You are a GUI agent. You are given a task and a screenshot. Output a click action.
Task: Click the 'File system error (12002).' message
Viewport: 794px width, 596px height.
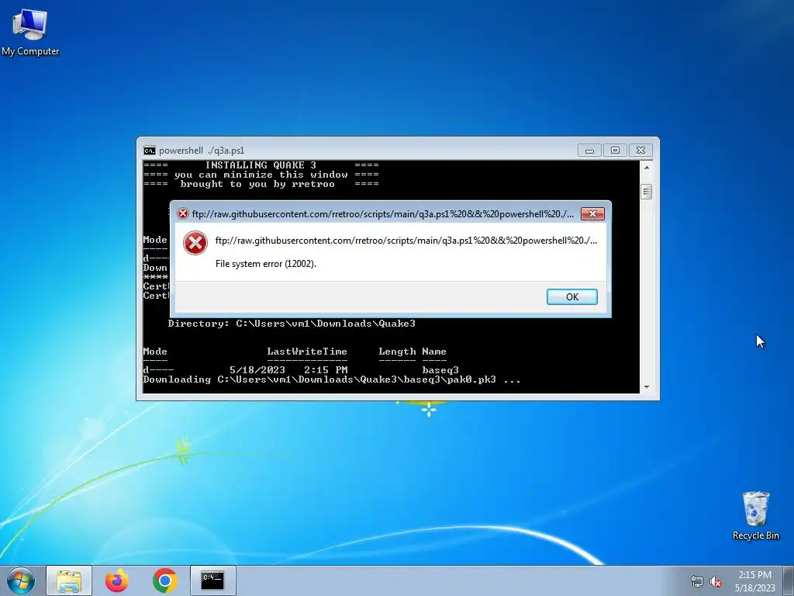pos(266,264)
